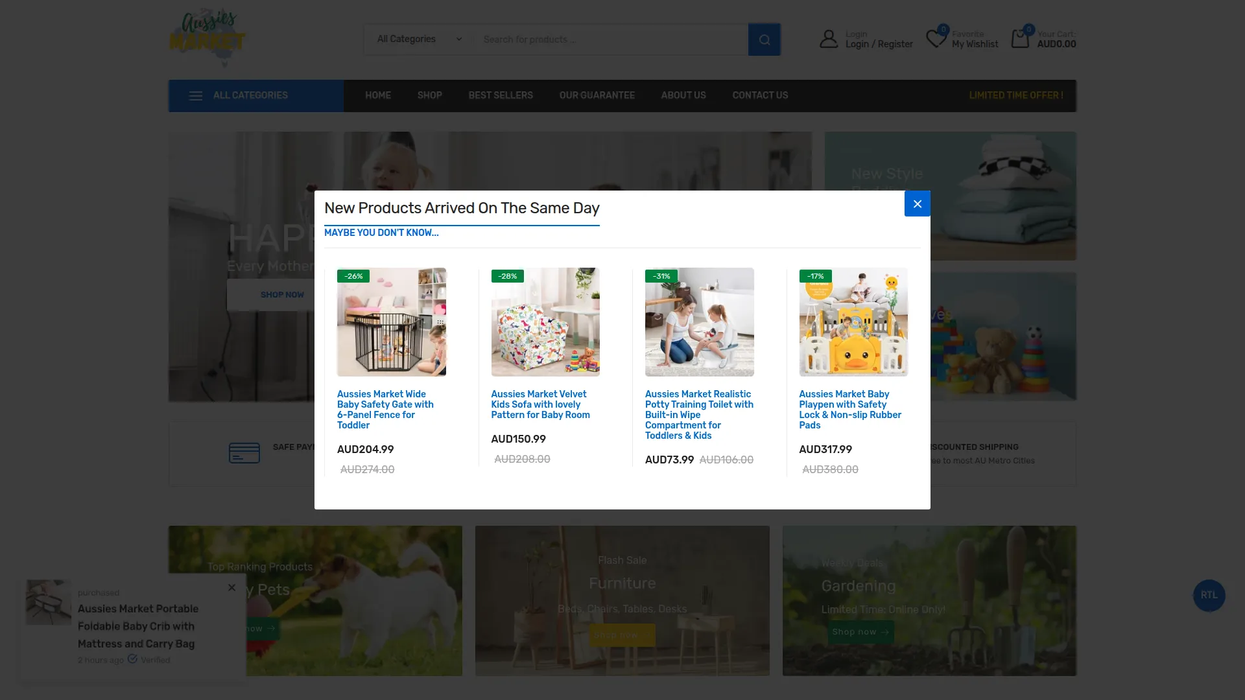This screenshot has width=1245, height=700.
Task: Open the wishlist heart icon
Action: [936, 38]
